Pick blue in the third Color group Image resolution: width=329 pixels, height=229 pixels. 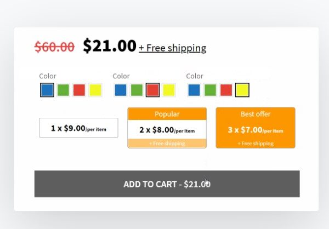tap(194, 90)
